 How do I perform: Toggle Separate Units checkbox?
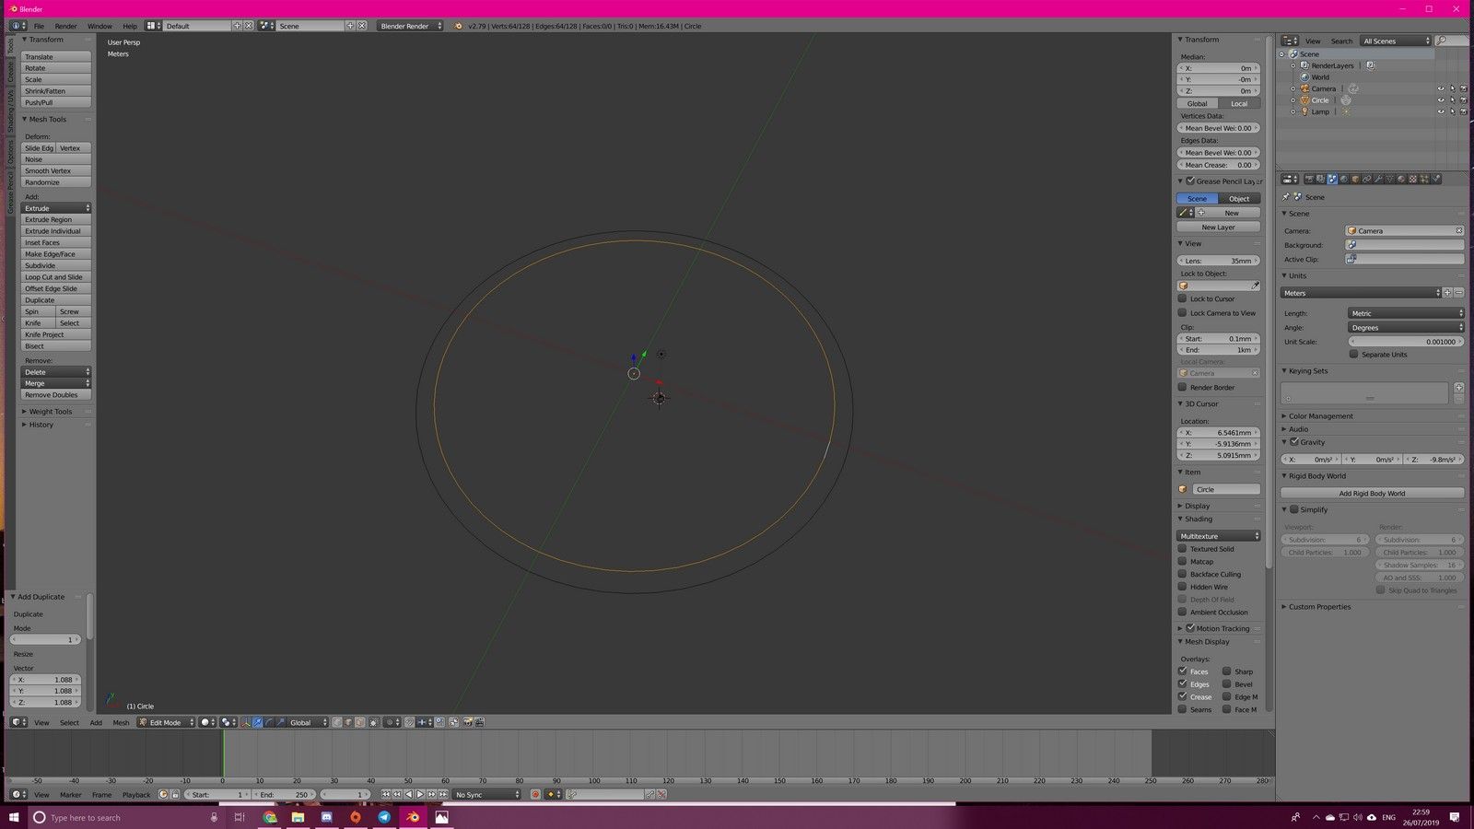point(1354,354)
